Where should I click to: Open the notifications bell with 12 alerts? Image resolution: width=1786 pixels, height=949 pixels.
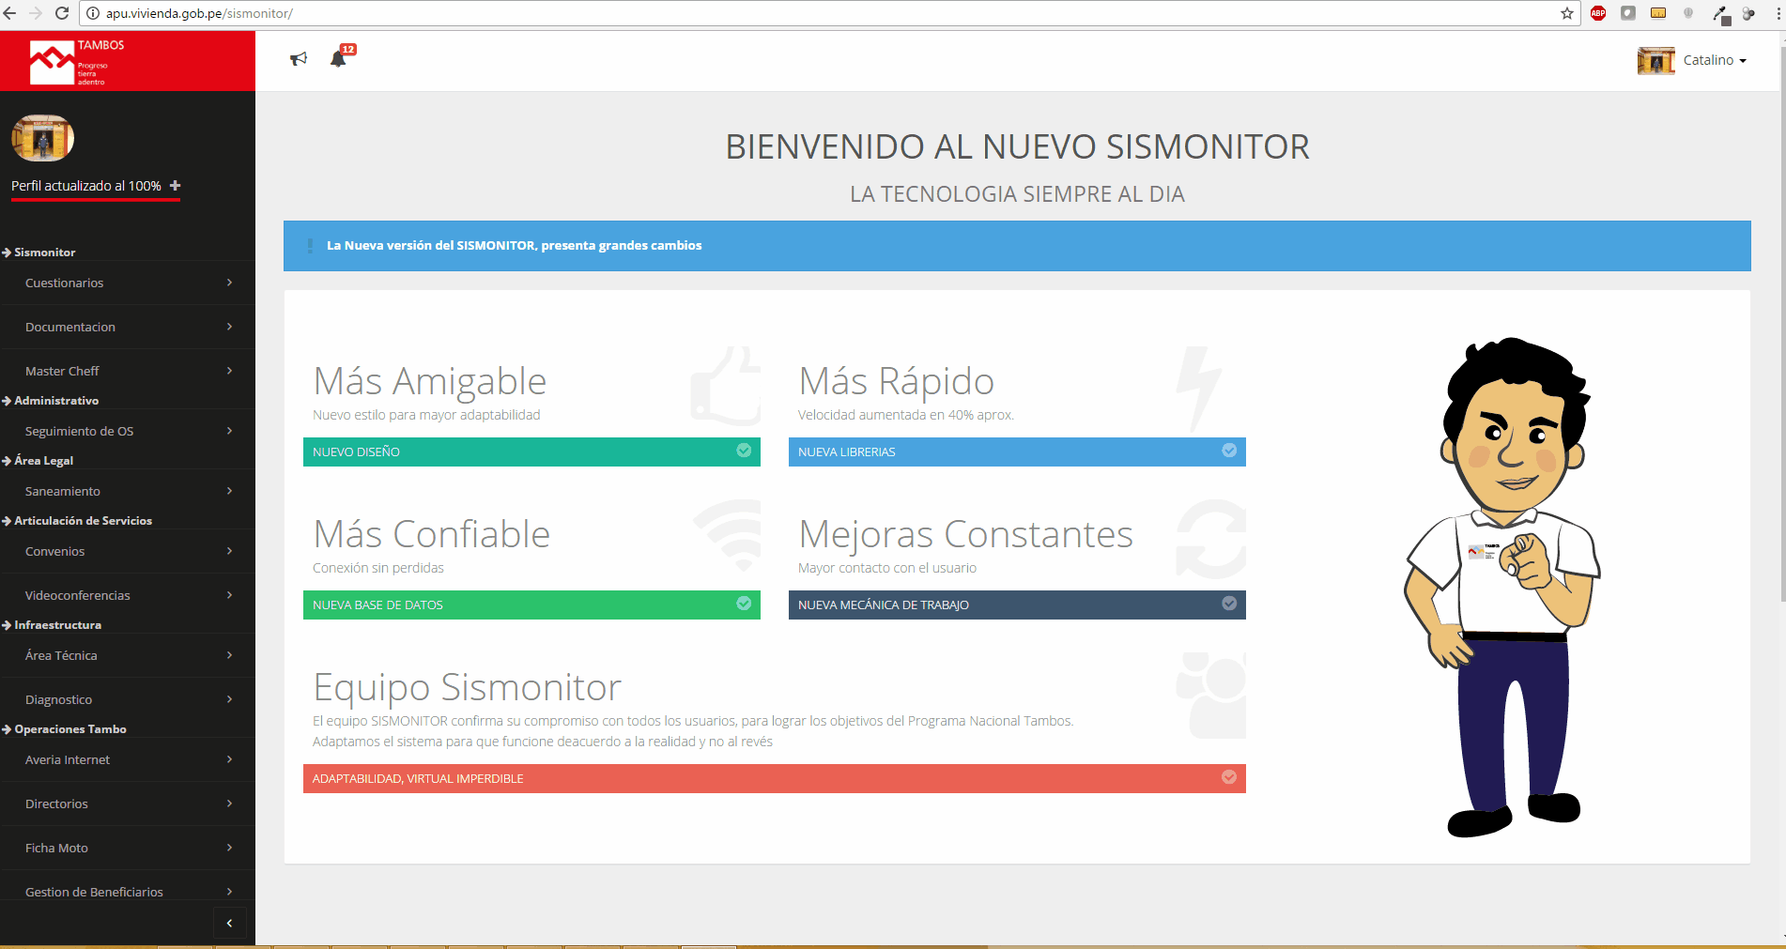point(338,59)
